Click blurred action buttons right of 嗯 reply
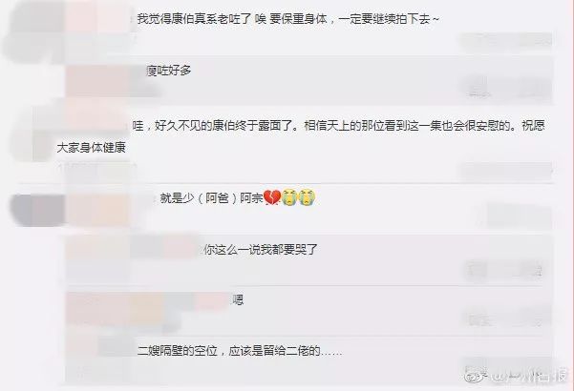The width and height of the screenshot is (574, 391). point(507,319)
